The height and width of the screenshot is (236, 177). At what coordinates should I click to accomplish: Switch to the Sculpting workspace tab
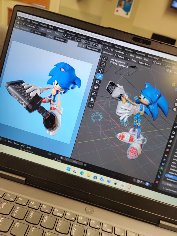[x=82, y=37]
